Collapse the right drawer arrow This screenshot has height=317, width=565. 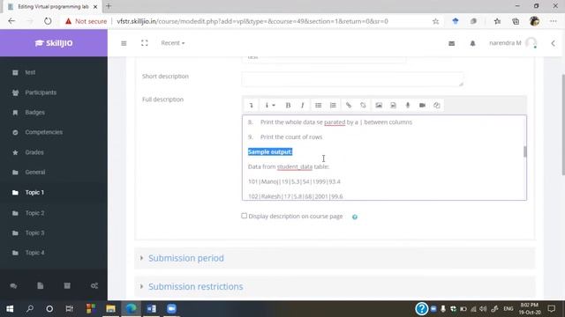[x=554, y=43]
